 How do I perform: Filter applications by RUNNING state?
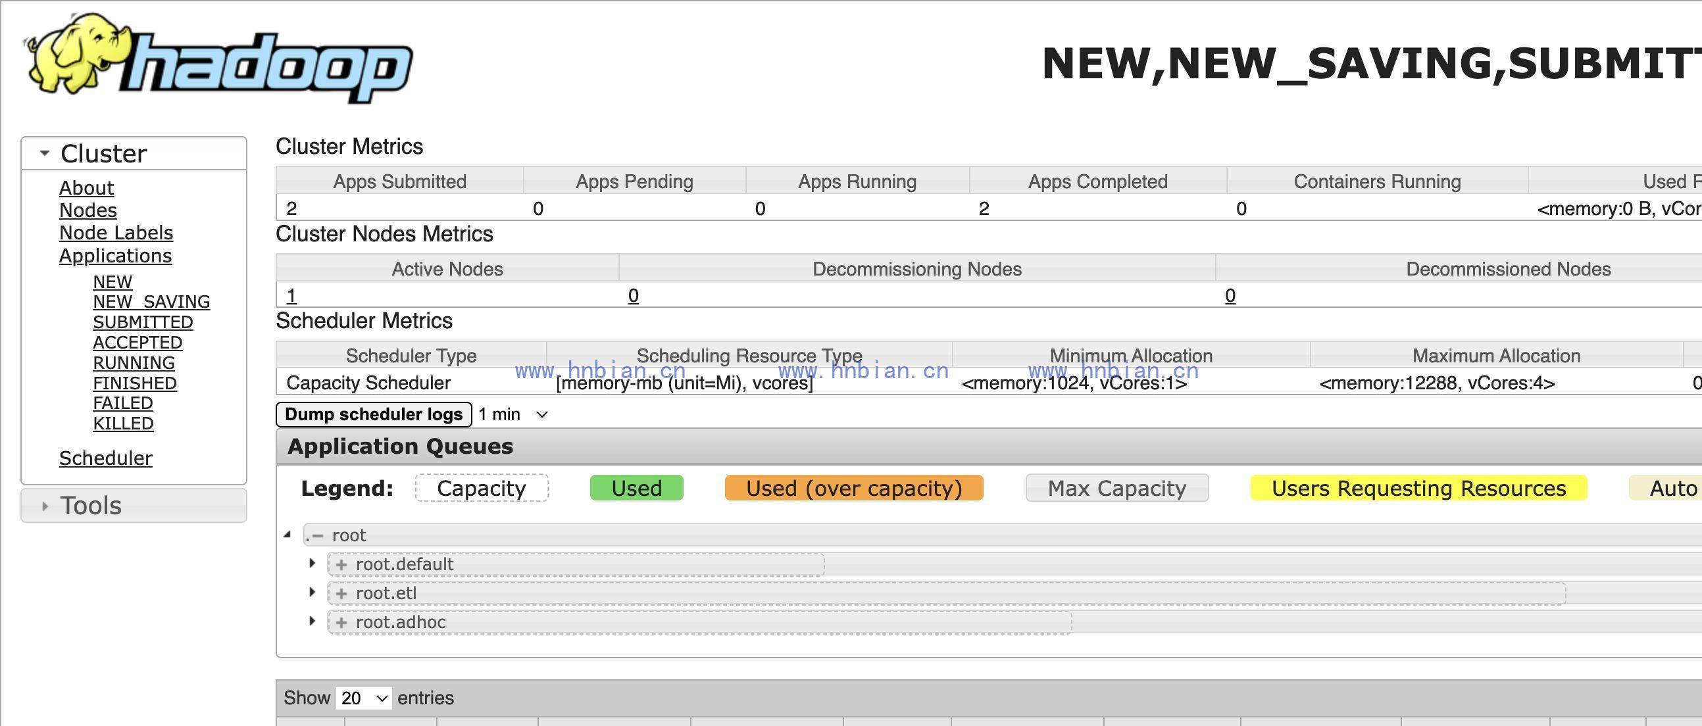pyautogui.click(x=134, y=364)
